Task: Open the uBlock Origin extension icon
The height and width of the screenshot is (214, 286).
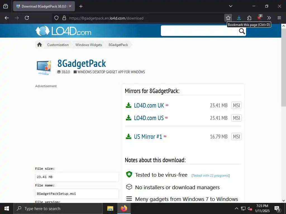Action: 259,18
